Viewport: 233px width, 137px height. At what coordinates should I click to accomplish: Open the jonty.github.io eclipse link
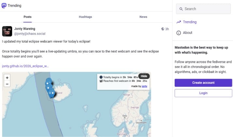click(25, 66)
